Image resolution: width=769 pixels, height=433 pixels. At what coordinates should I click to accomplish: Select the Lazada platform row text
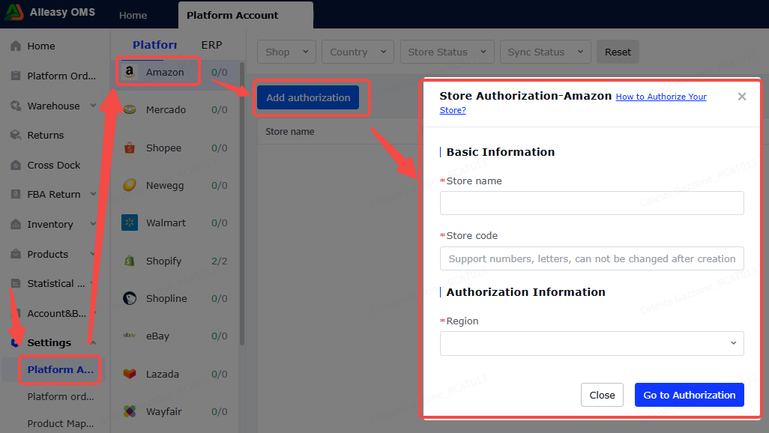coord(163,374)
